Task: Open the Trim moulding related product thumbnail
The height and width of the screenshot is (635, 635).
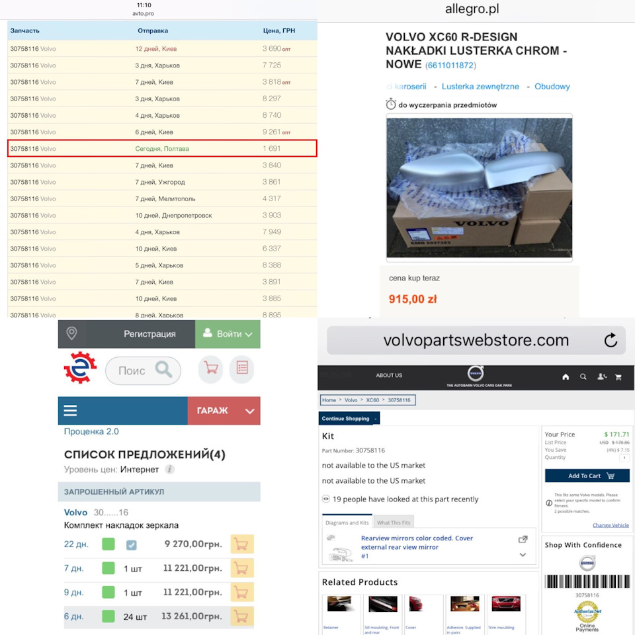Action: click(506, 604)
